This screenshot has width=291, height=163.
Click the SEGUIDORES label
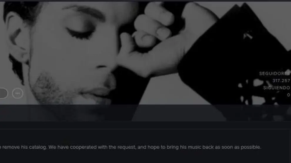[x=275, y=74]
